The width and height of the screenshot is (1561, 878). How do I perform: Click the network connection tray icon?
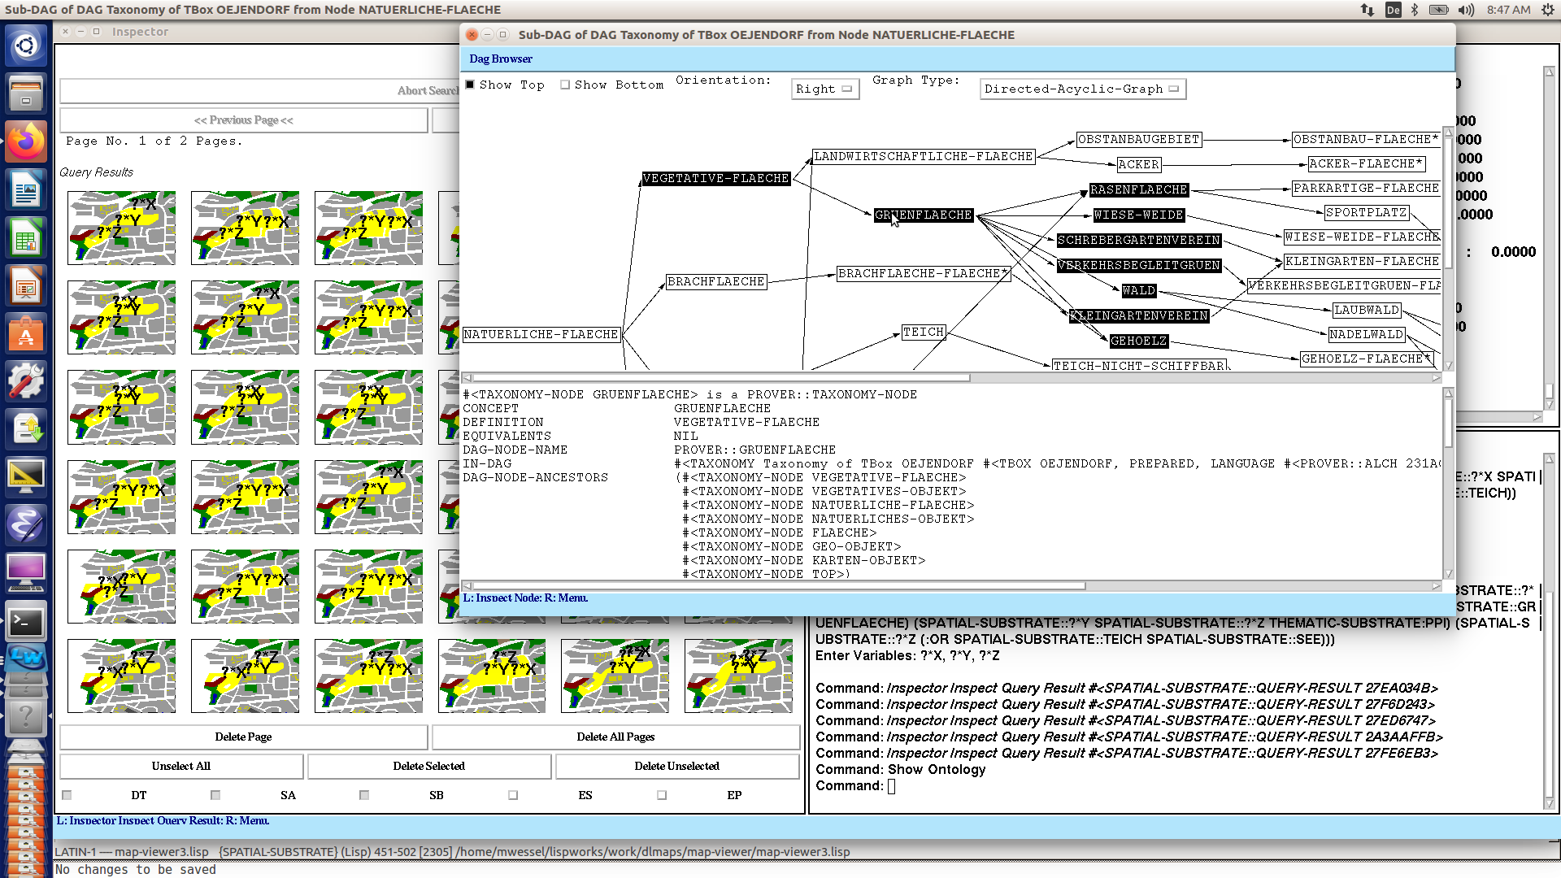tap(1368, 10)
